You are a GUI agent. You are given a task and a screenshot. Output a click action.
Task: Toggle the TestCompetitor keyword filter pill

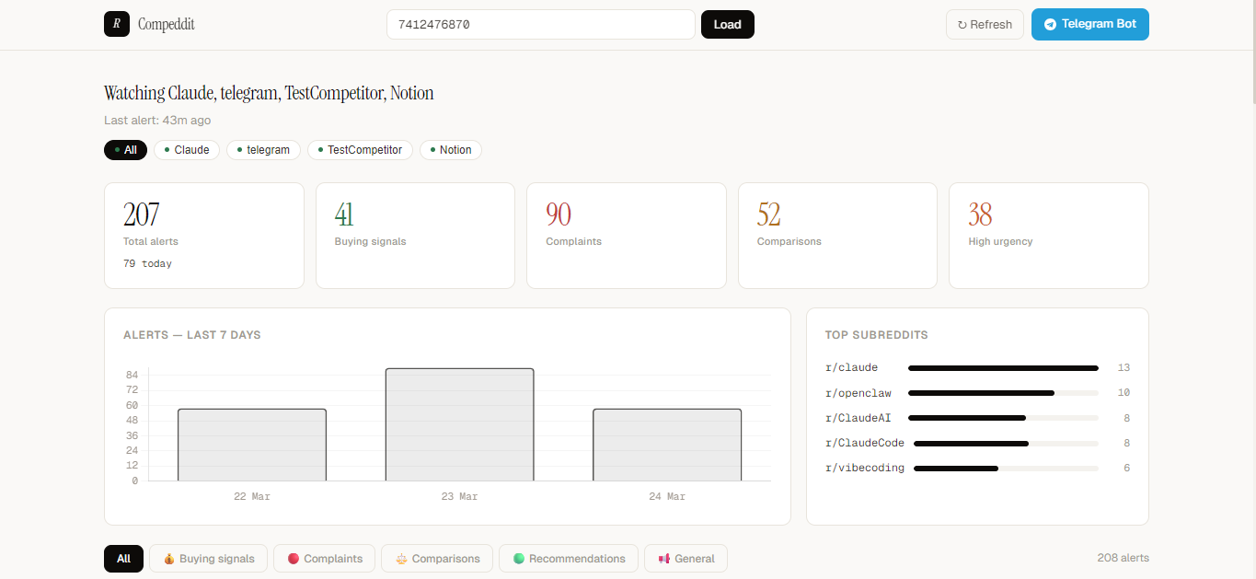[359, 149]
